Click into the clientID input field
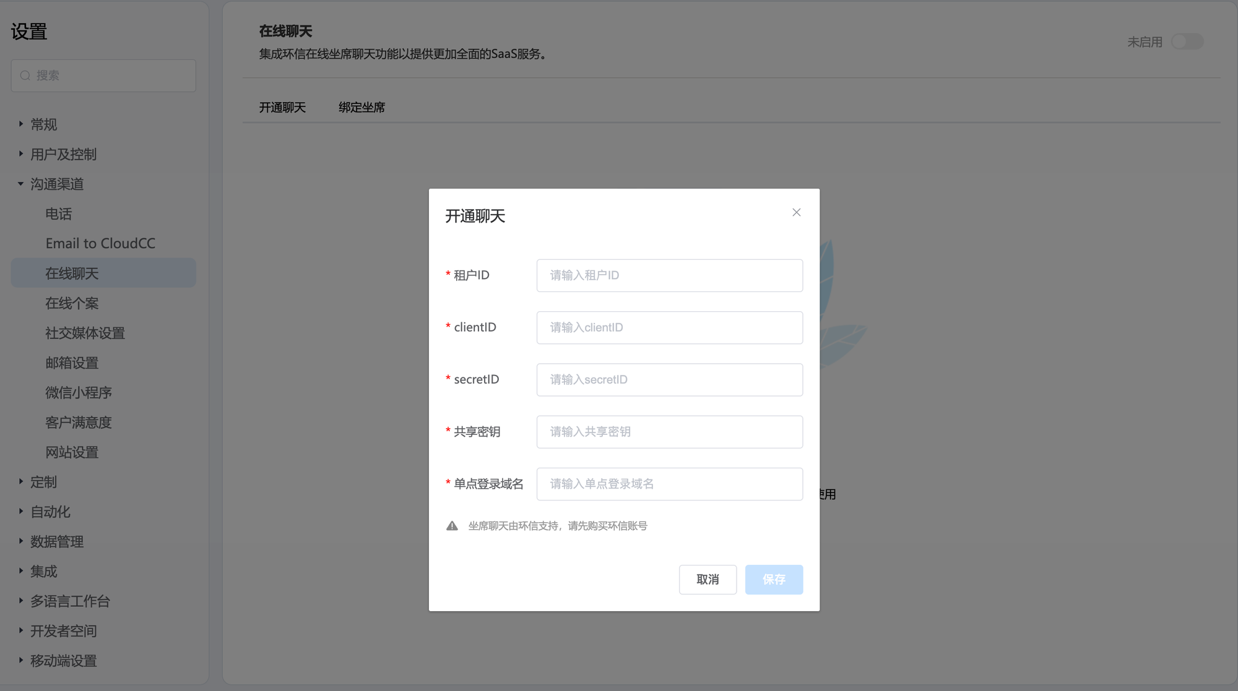The image size is (1238, 691). (669, 327)
